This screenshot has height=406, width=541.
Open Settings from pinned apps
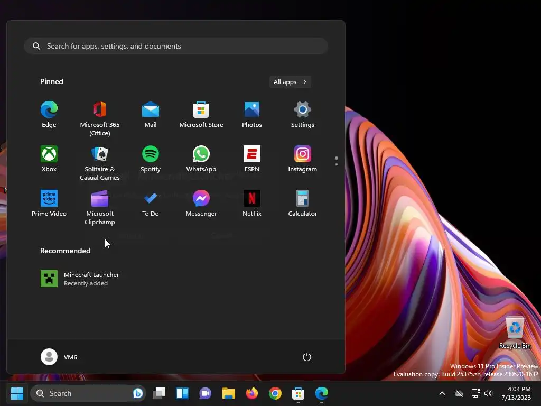tap(303, 115)
